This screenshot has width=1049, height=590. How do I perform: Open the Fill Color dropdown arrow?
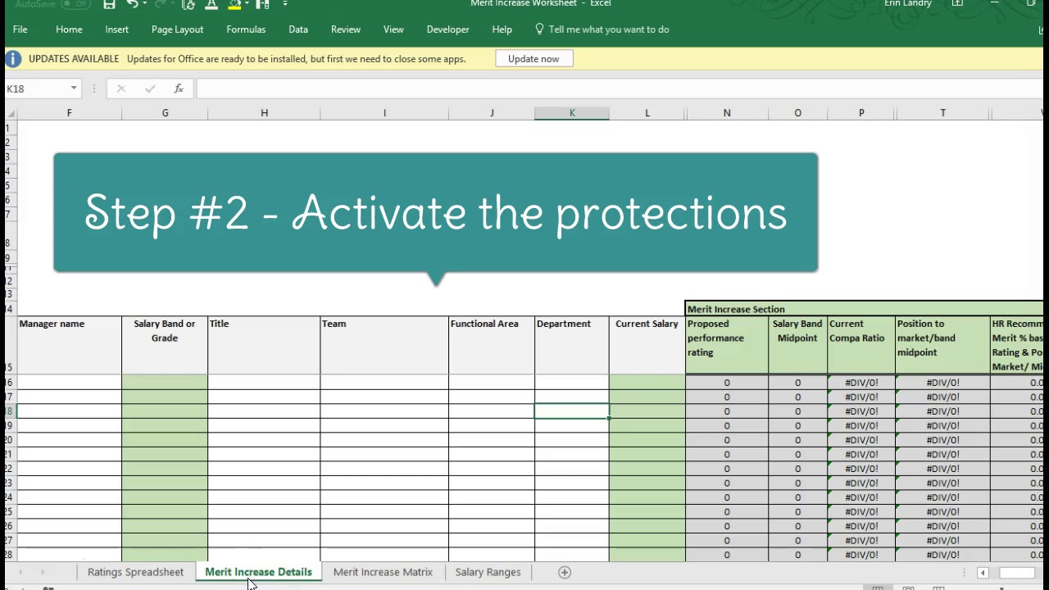click(x=246, y=4)
